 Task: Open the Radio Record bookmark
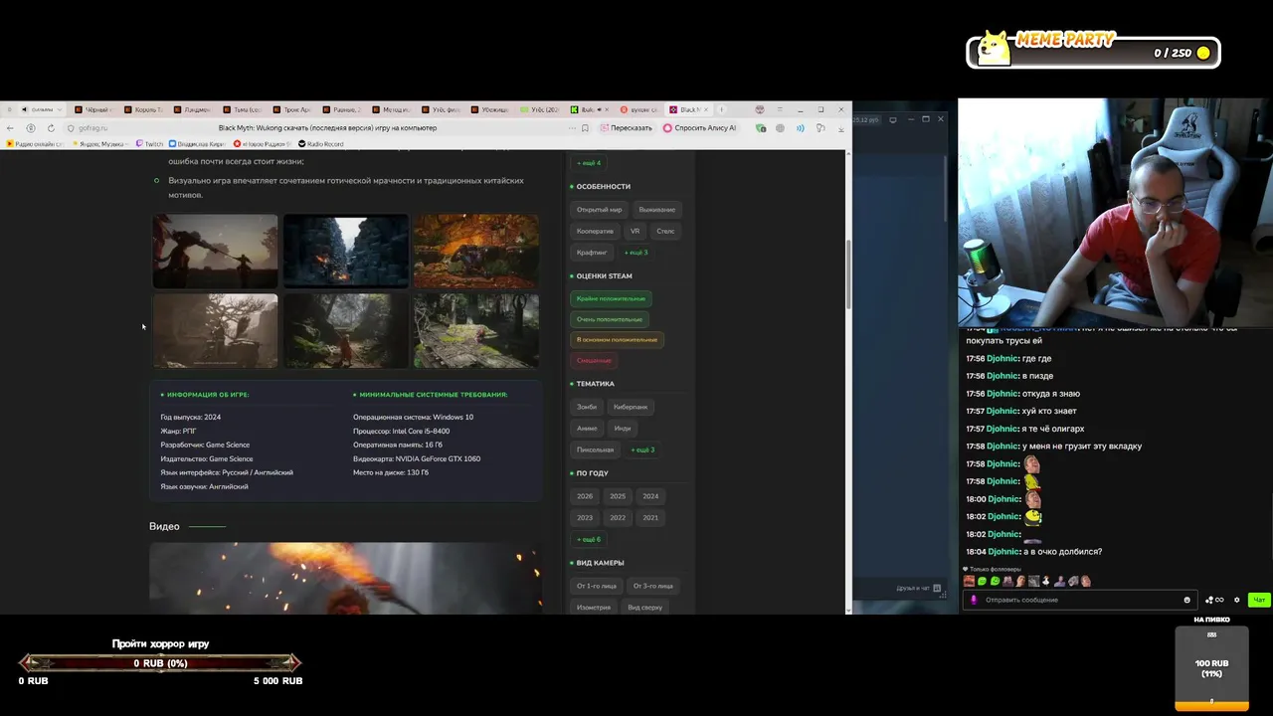pyautogui.click(x=320, y=144)
